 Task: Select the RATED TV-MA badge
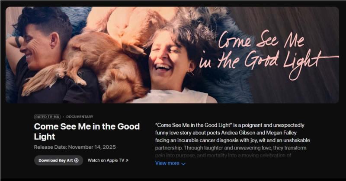(x=47, y=117)
